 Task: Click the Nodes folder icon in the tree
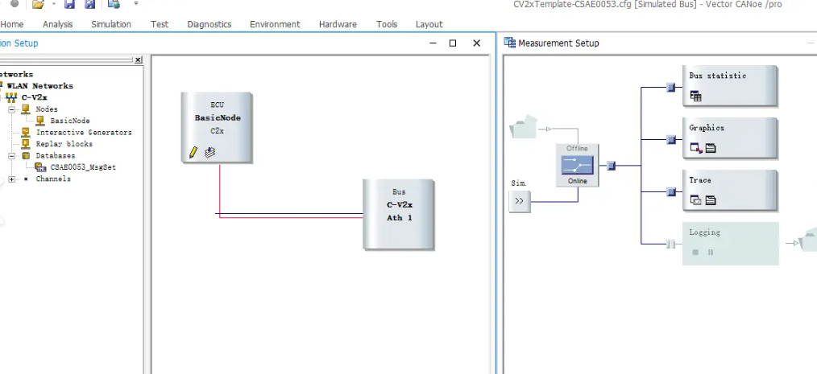[26, 109]
